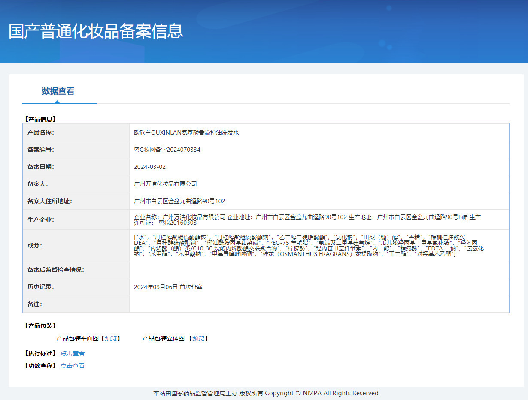The height and width of the screenshot is (400, 528).
Task: Click the 备案日期 row label
Action: pos(41,167)
